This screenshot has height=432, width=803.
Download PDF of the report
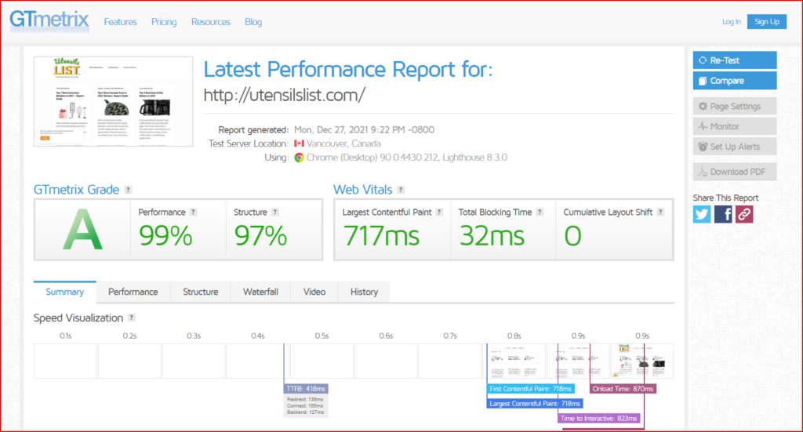click(x=734, y=172)
